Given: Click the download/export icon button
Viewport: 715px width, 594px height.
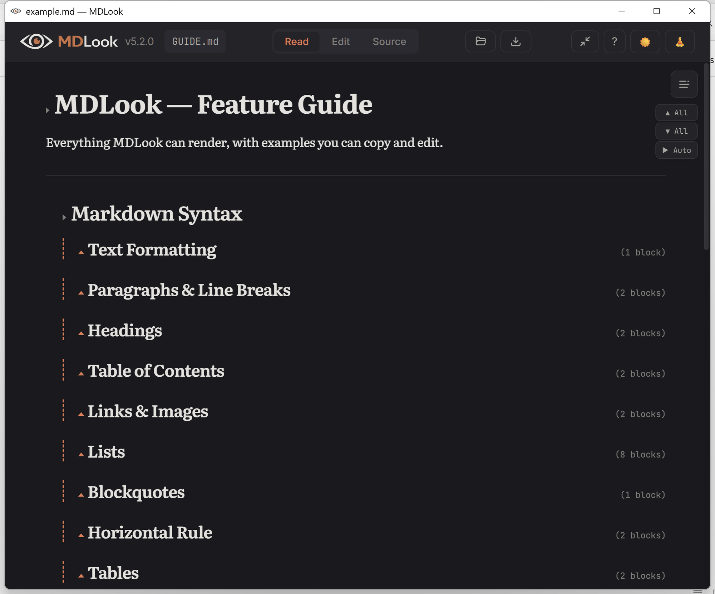Looking at the screenshot, I should click(516, 41).
